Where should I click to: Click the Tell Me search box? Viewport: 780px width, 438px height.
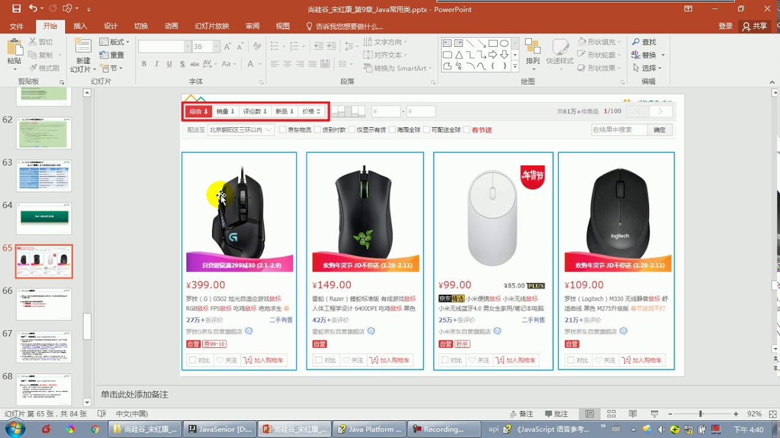(x=345, y=26)
